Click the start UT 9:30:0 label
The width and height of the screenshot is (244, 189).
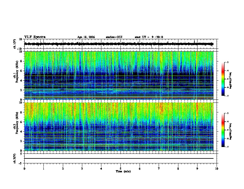(149, 37)
